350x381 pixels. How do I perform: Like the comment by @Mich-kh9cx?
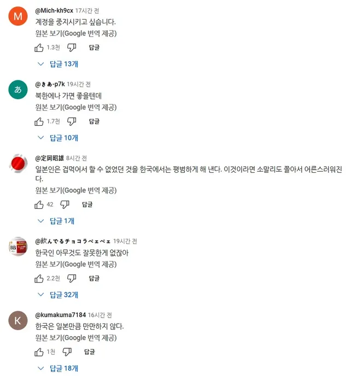[39, 48]
